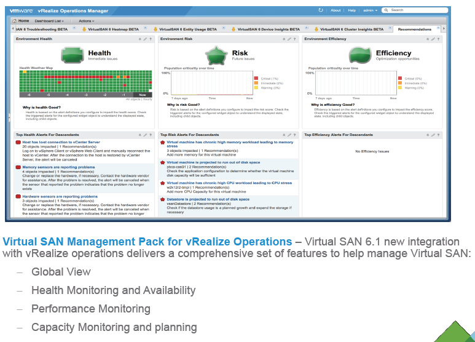Open help for the Environment Health widget
The image size is (475, 342).
pos(151,39)
